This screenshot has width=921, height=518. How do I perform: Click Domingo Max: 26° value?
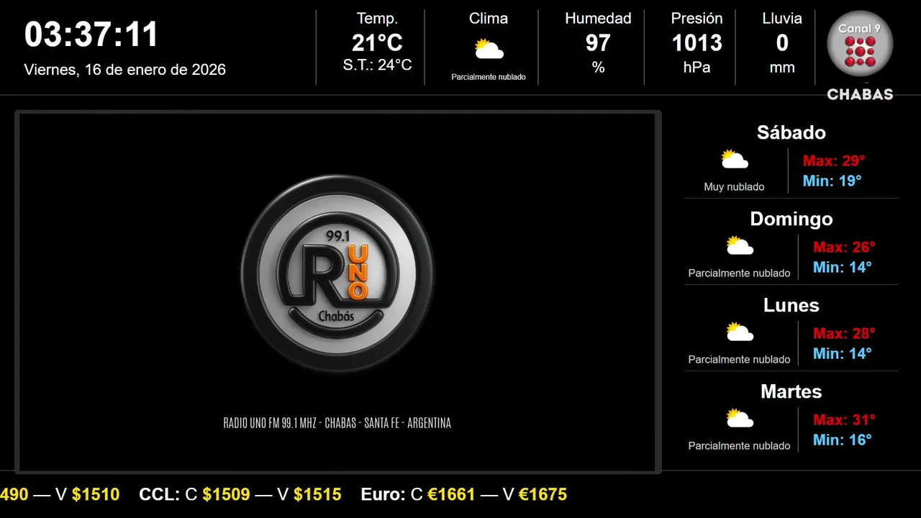[844, 247]
